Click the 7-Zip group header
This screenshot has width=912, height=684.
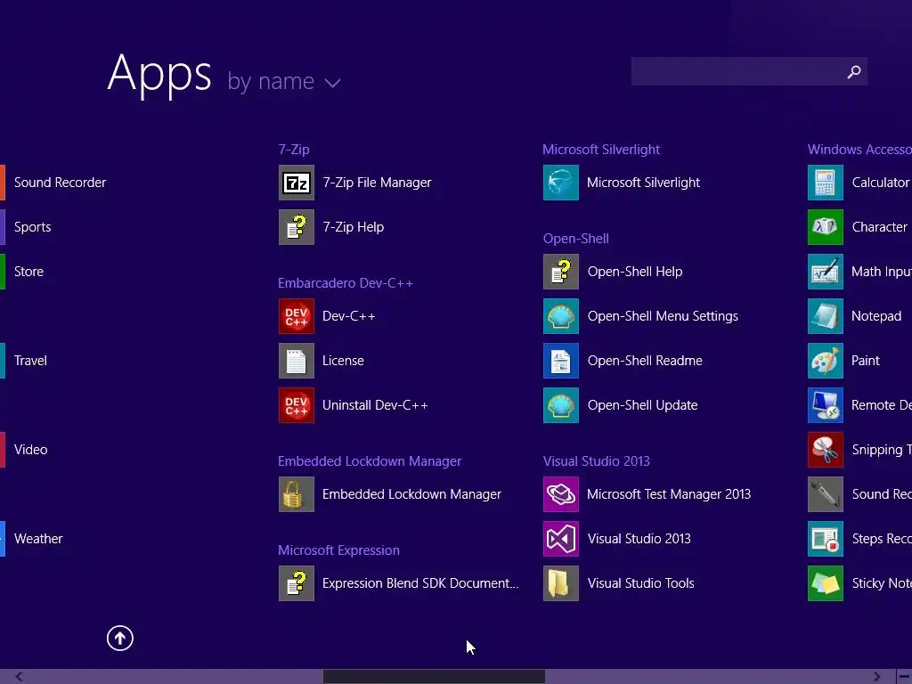294,150
